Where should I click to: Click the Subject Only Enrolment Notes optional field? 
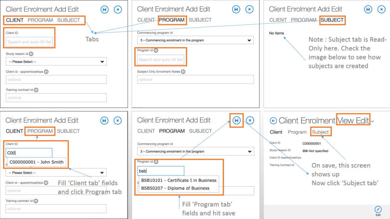[x=195, y=79]
